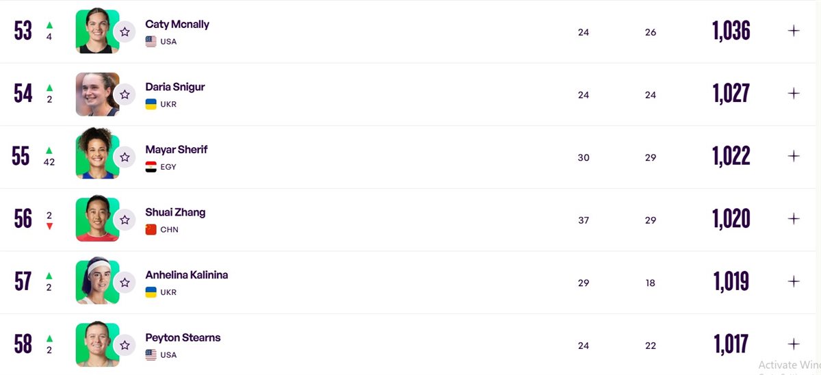Image resolution: width=821 pixels, height=375 pixels.
Task: Open the plus icon for Anhelina Kalinina
Action: (794, 281)
